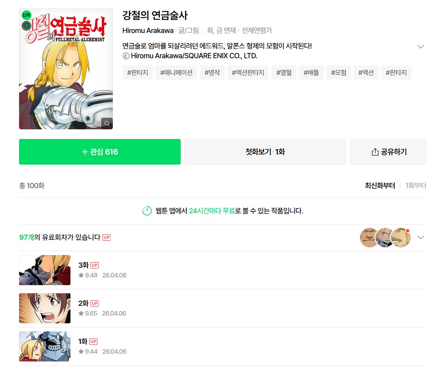Open the #모험 tag

click(x=339, y=73)
